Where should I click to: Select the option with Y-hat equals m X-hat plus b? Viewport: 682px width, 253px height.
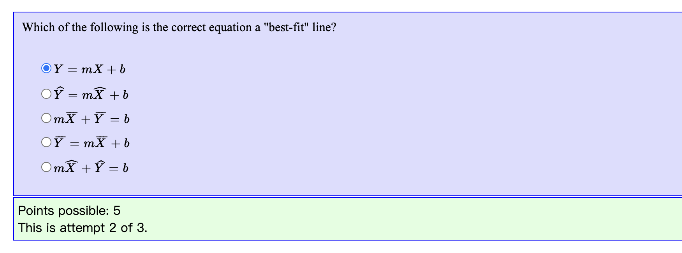tap(46, 93)
